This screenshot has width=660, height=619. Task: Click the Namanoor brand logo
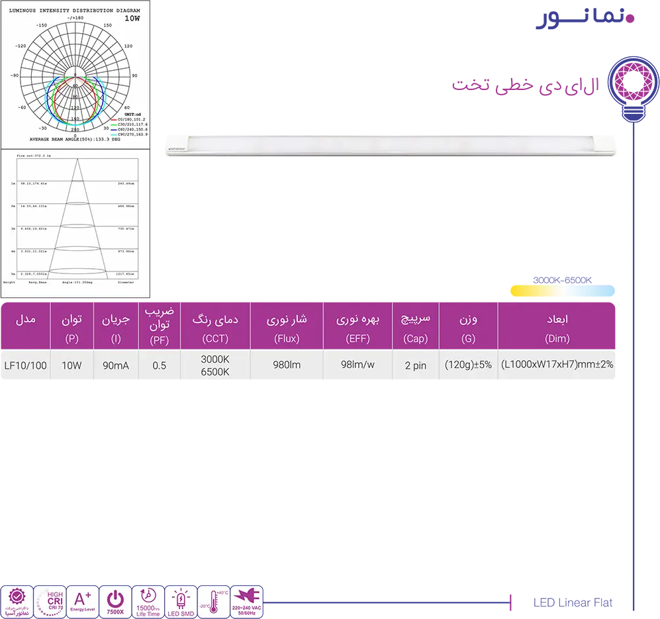point(585,19)
